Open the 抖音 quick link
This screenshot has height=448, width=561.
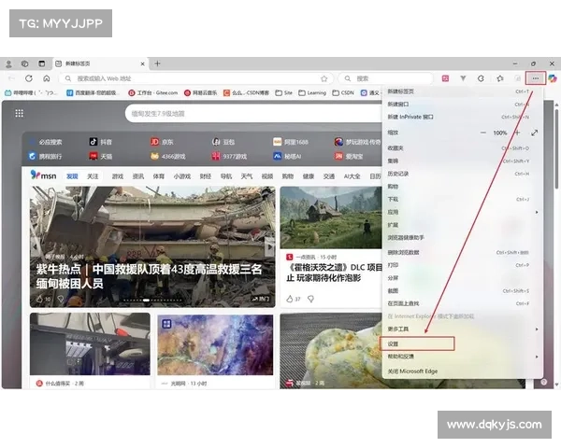click(x=101, y=142)
